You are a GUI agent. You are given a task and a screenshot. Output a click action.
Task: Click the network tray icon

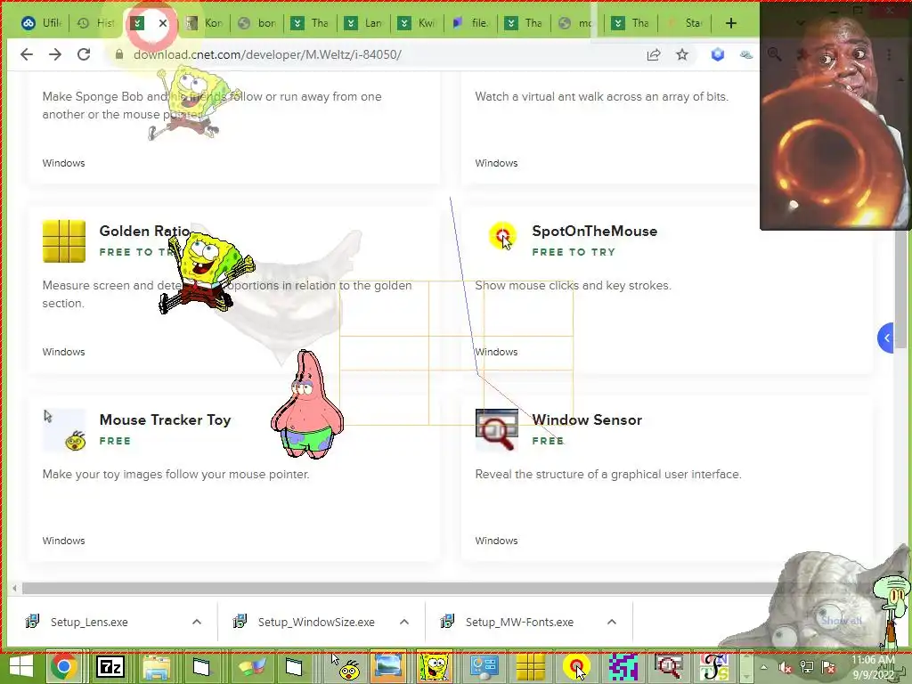click(x=807, y=667)
